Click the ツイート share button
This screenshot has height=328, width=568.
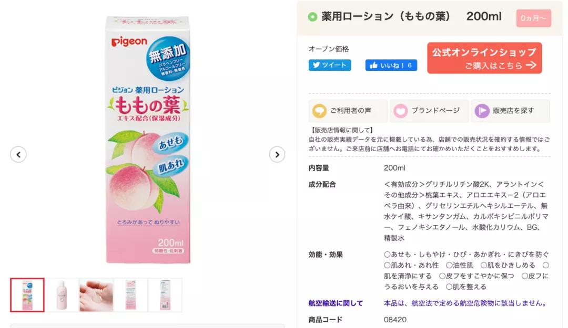(330, 65)
